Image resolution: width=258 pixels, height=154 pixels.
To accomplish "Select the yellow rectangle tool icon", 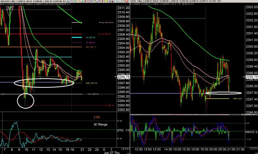I will pos(106,1).
